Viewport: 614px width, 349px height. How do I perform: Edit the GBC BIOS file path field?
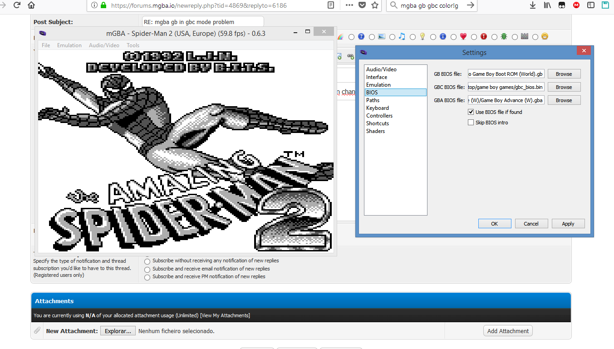(506, 87)
